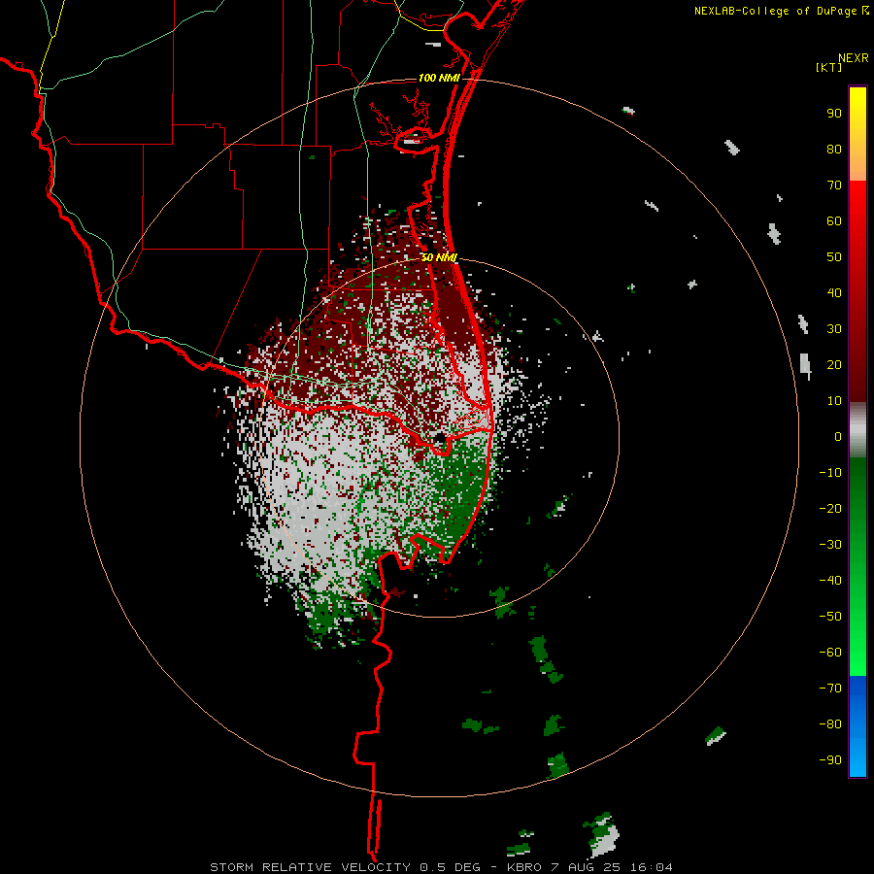The width and height of the screenshot is (874, 874).
Task: Click the [KT] units label
Action: click(829, 67)
